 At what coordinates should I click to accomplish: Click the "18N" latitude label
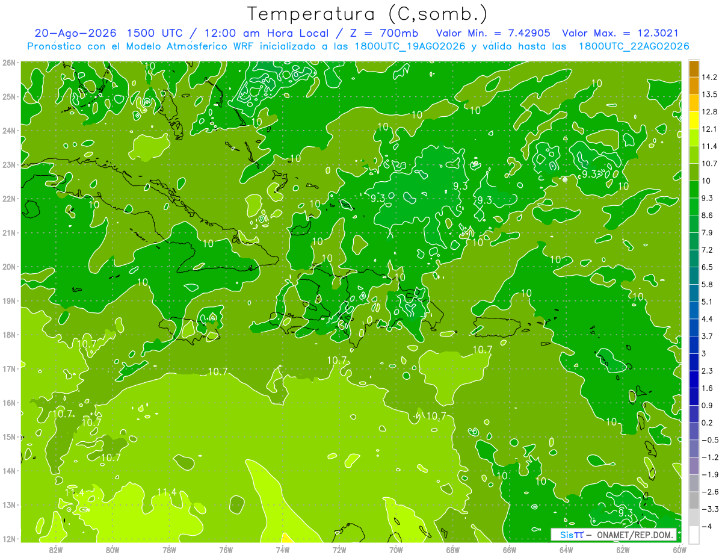9,335
